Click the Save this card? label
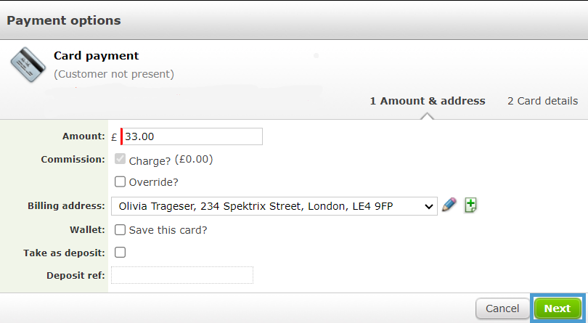The width and height of the screenshot is (588, 323). tap(168, 230)
